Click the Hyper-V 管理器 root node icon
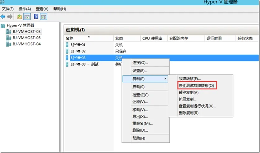260x153 pixels. click(x=3, y=26)
